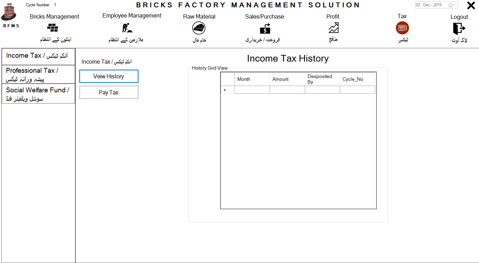Click the empty Cycle_No cell
Screen dimensions: 479x263
(x=357, y=90)
